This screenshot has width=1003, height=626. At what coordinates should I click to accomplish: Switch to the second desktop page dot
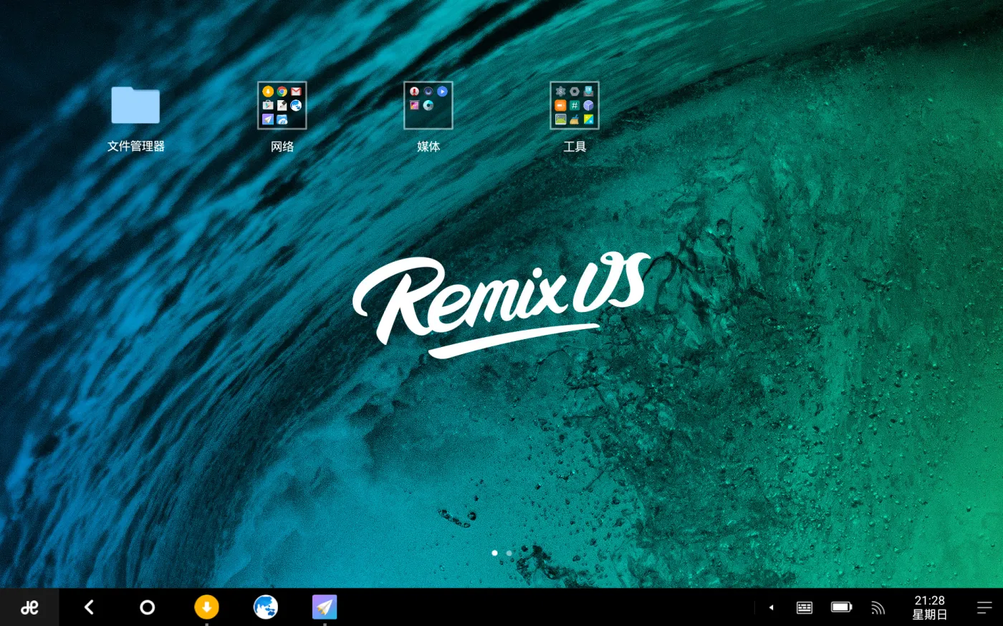click(509, 553)
